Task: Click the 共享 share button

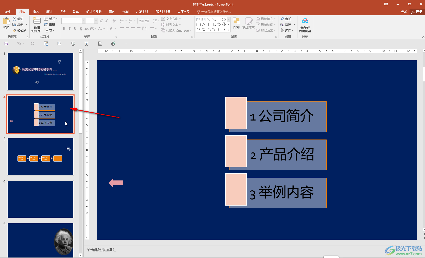Action: (417, 12)
